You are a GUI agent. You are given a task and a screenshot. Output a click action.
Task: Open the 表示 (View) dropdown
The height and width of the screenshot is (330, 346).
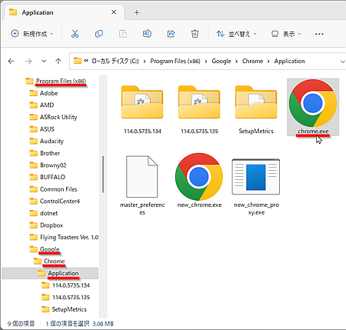click(286, 34)
